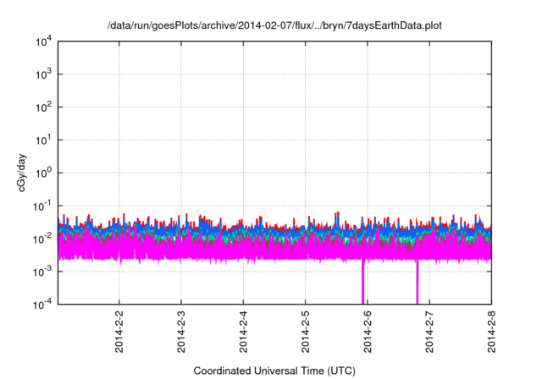Screen dimensions: 542x379
Task: Click the 10^3 y-axis tick label
Action: point(43,74)
